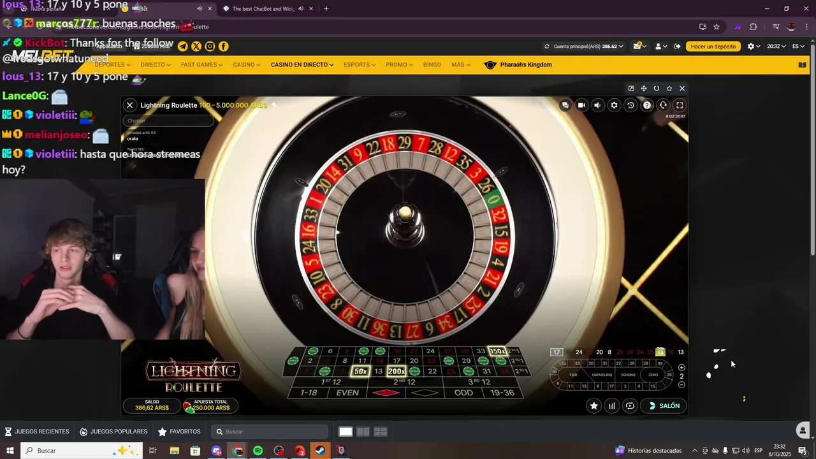The height and width of the screenshot is (459, 816).
Task: Bet on the 19-36 high field
Action: (502, 393)
